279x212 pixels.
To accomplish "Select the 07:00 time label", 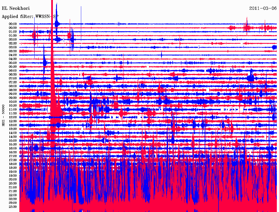I will point(13,79).
